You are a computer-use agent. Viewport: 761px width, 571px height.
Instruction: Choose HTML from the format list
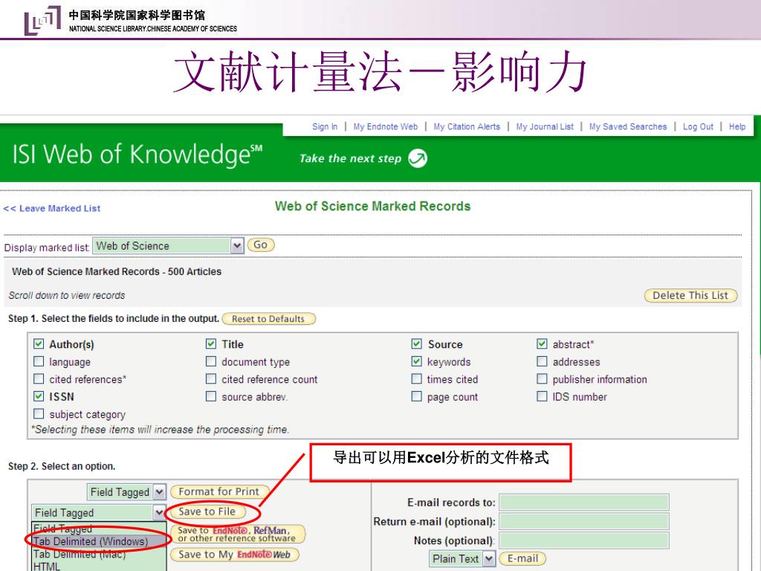coord(100,566)
